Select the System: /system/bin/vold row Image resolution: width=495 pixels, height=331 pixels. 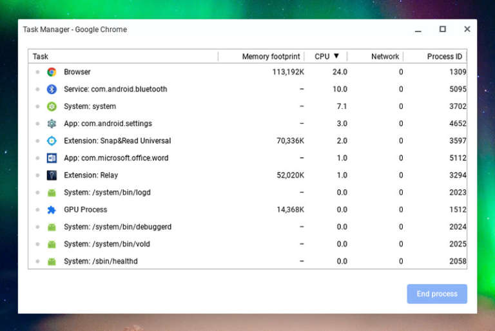[247, 244]
